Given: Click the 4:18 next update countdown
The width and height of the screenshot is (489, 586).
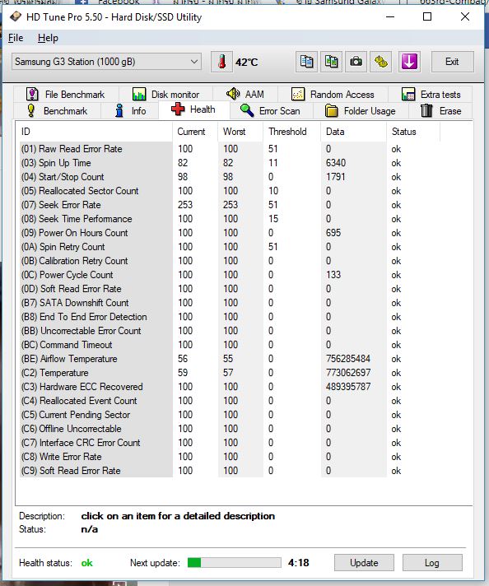Looking at the screenshot, I should click(x=299, y=562).
